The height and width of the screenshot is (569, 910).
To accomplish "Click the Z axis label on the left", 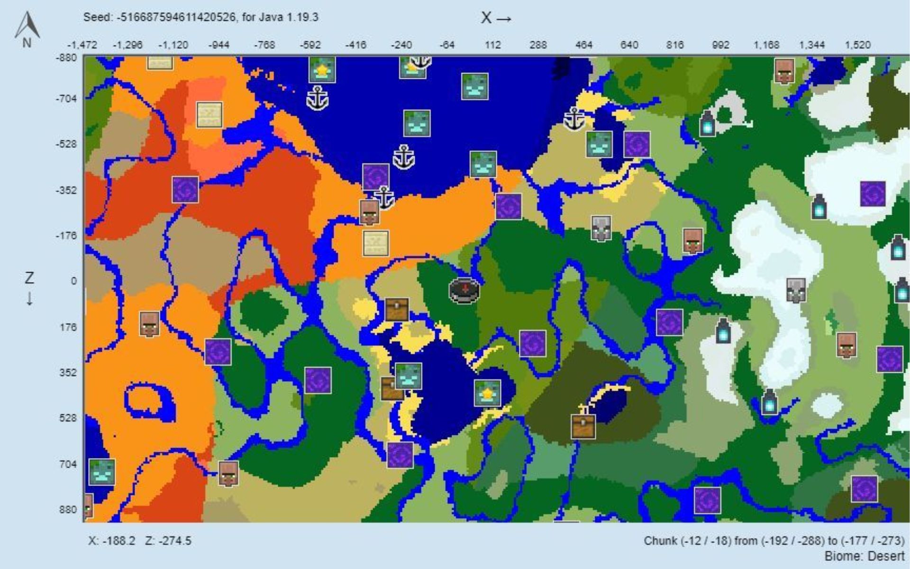I will (x=29, y=288).
